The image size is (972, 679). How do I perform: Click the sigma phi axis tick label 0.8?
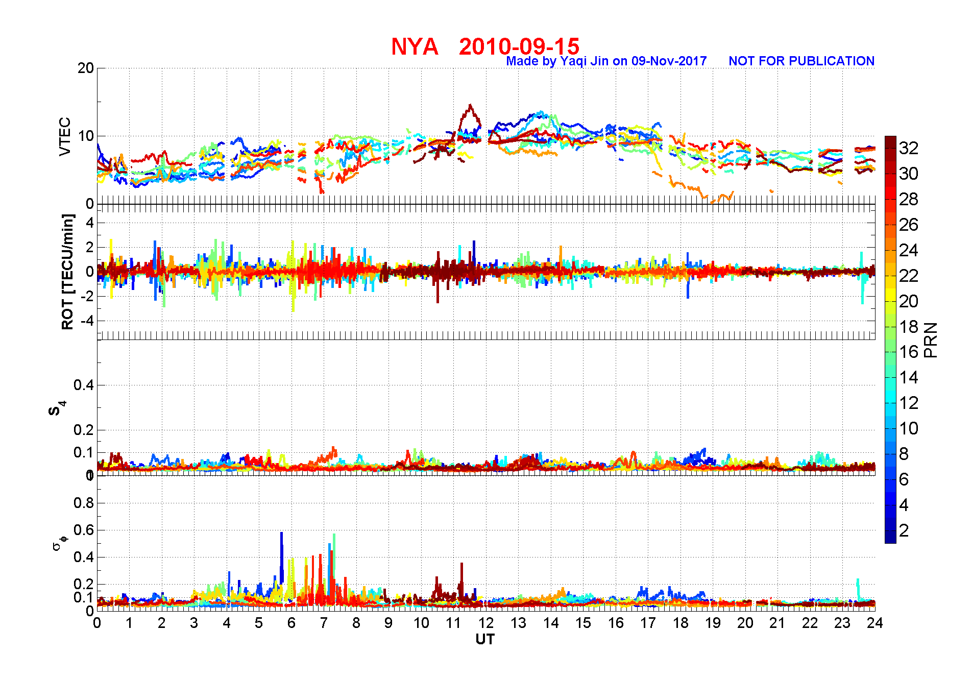click(x=84, y=503)
